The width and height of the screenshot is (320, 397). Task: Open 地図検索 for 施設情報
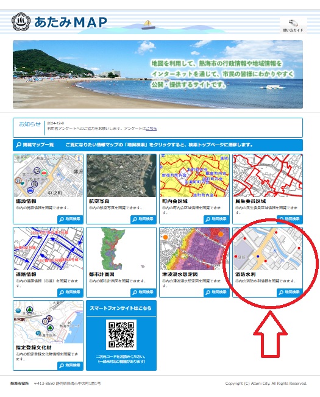pyautogui.click(x=70, y=220)
